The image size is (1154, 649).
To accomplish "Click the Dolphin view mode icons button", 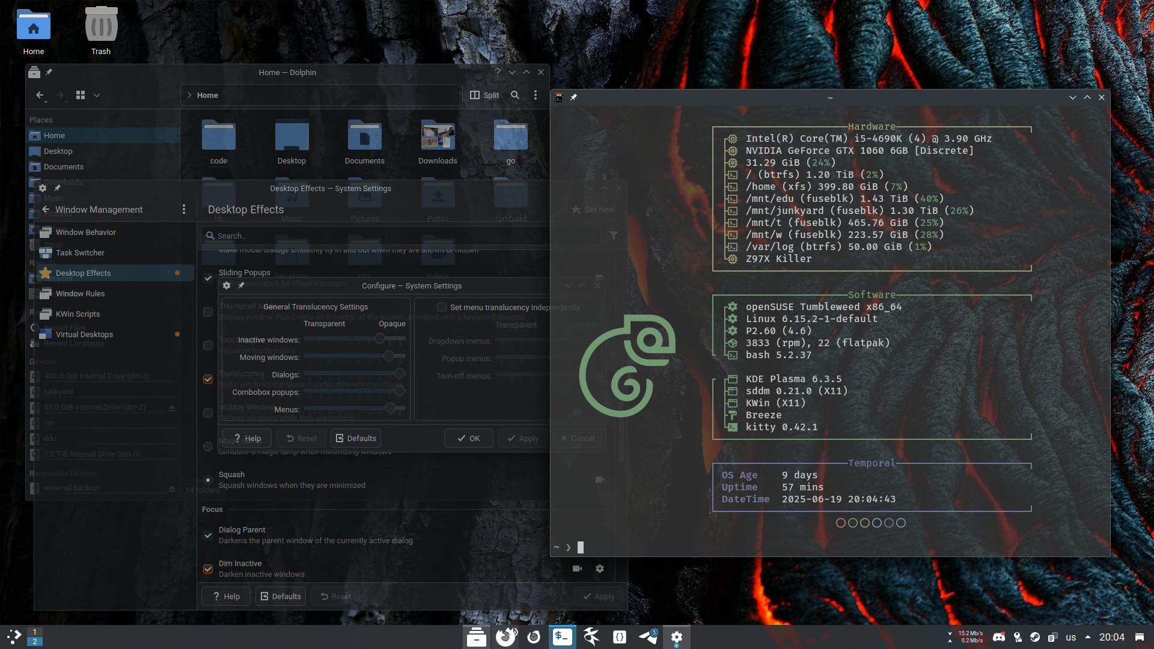I will pos(81,95).
